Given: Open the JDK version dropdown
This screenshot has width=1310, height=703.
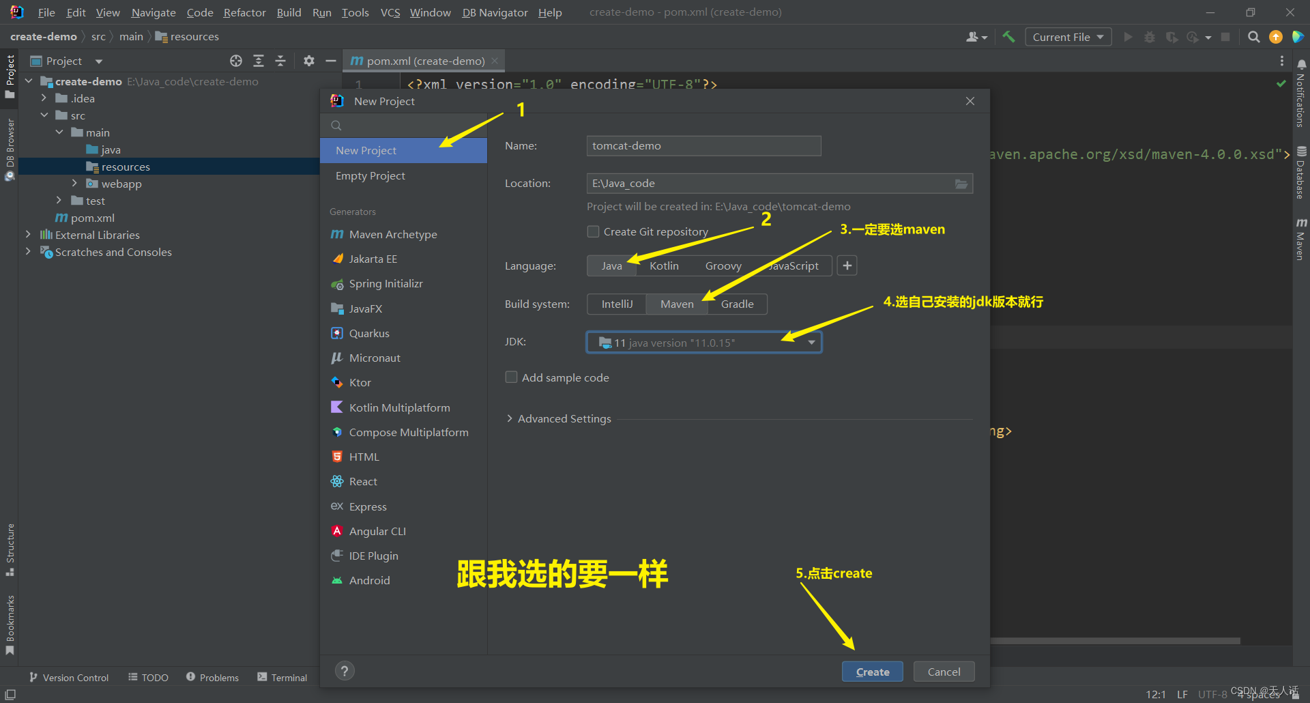Looking at the screenshot, I should point(811,342).
